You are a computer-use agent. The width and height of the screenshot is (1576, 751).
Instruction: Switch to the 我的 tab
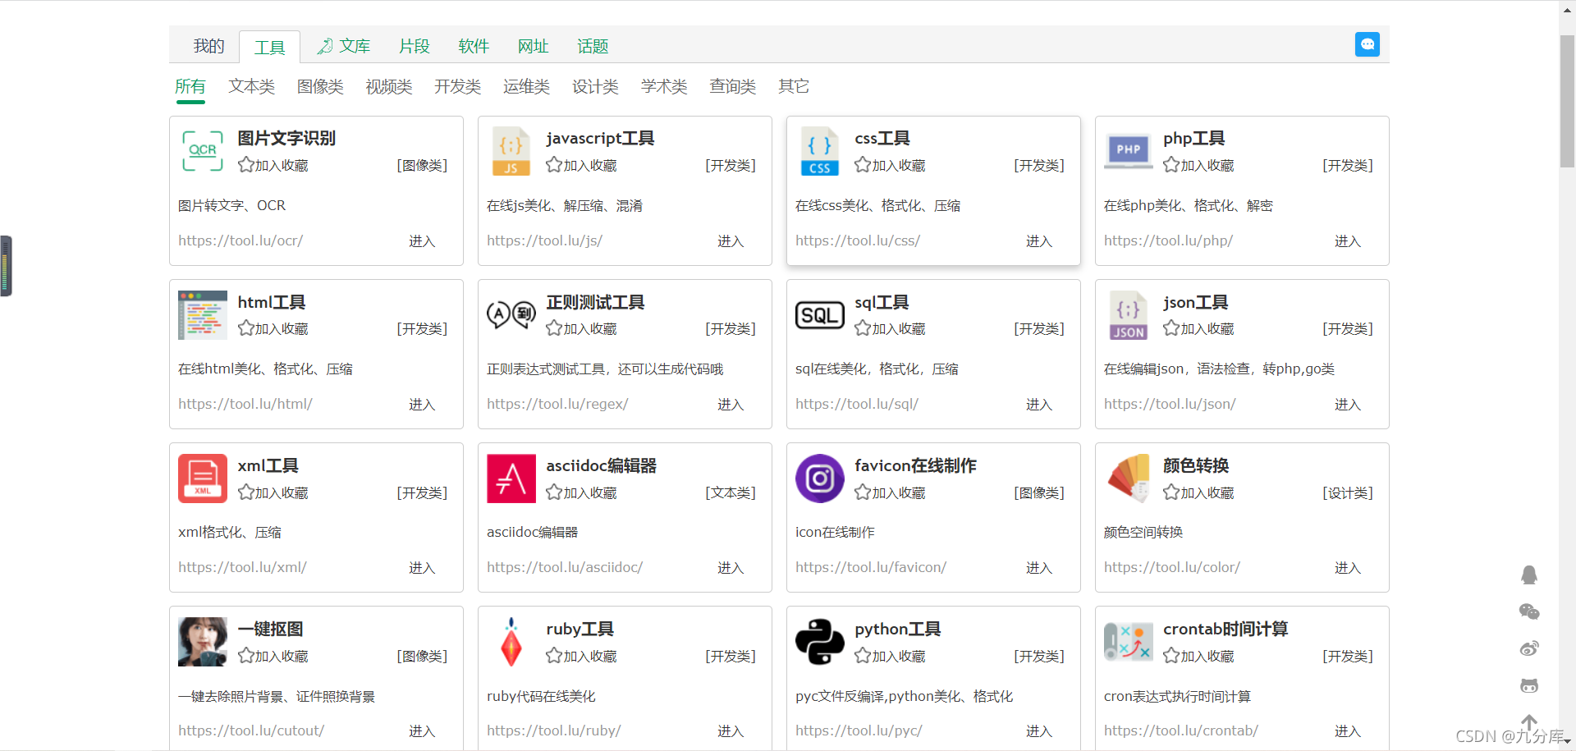pyautogui.click(x=208, y=46)
